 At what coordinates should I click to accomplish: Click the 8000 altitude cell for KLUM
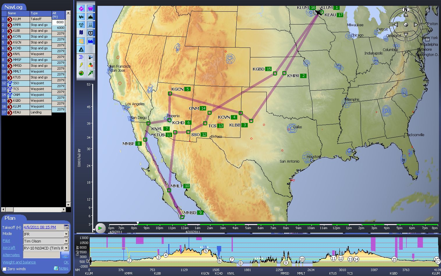[59, 22]
